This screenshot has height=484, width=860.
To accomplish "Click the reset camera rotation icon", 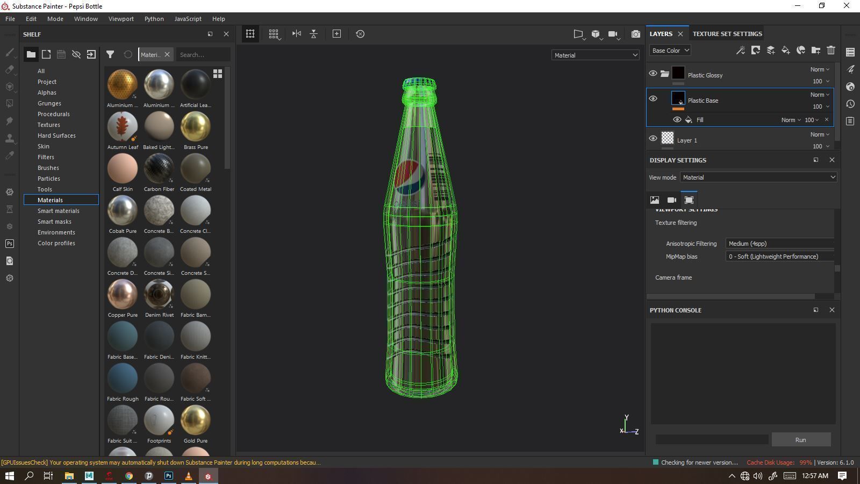I will pyautogui.click(x=360, y=34).
